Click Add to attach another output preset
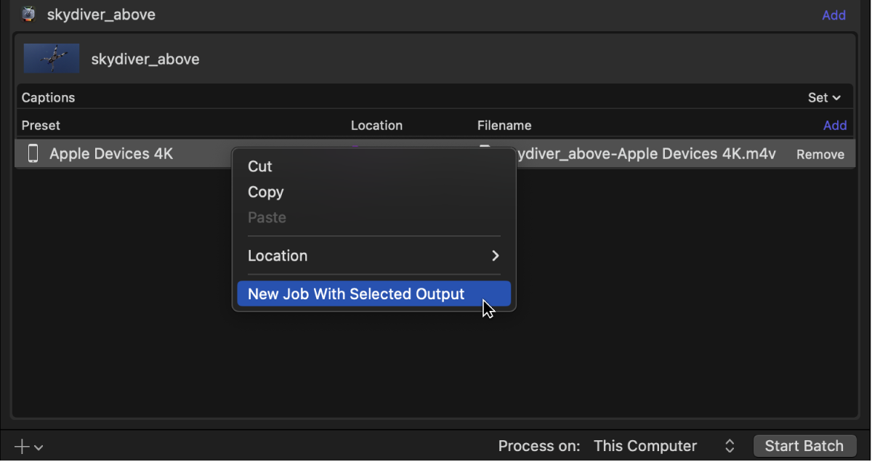The width and height of the screenshot is (872, 462). [x=835, y=125]
